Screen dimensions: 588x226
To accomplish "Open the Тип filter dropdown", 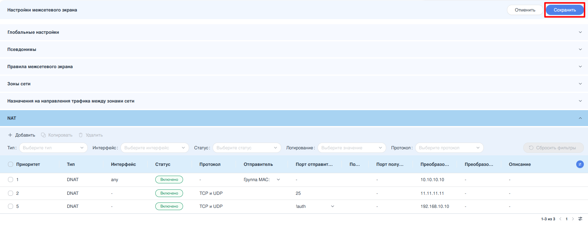I will pyautogui.click(x=53, y=148).
